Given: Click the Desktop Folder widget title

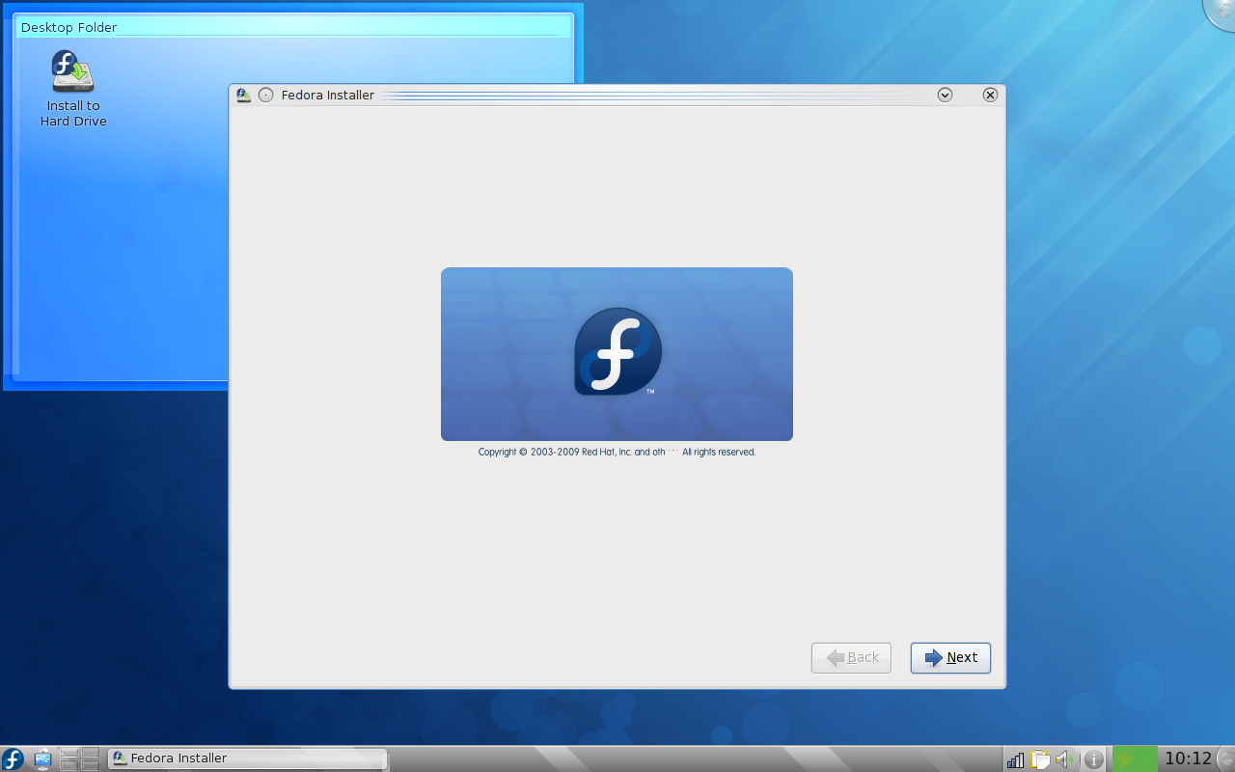Looking at the screenshot, I should coord(69,28).
